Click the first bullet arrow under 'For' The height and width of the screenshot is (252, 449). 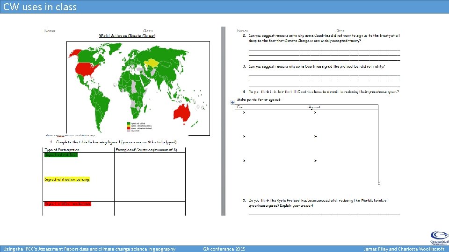[x=244, y=112]
